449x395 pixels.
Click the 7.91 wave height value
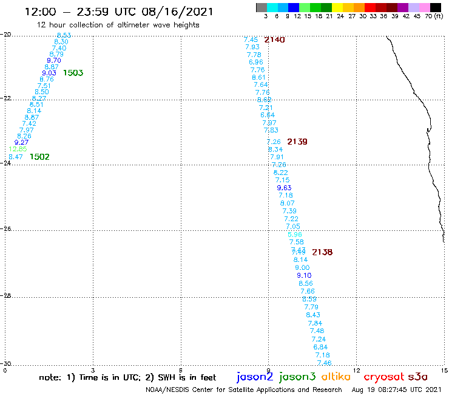(x=277, y=157)
